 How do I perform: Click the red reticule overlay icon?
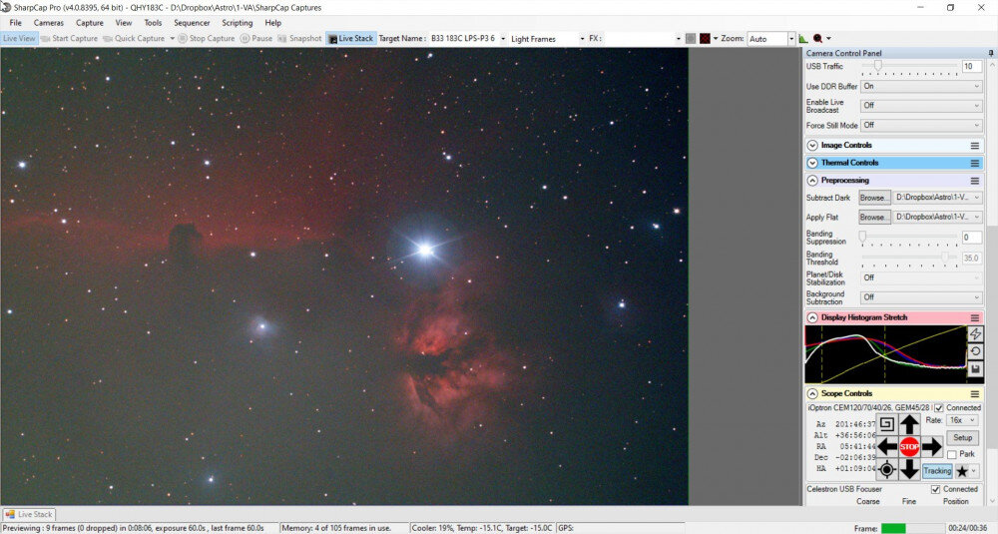point(705,38)
